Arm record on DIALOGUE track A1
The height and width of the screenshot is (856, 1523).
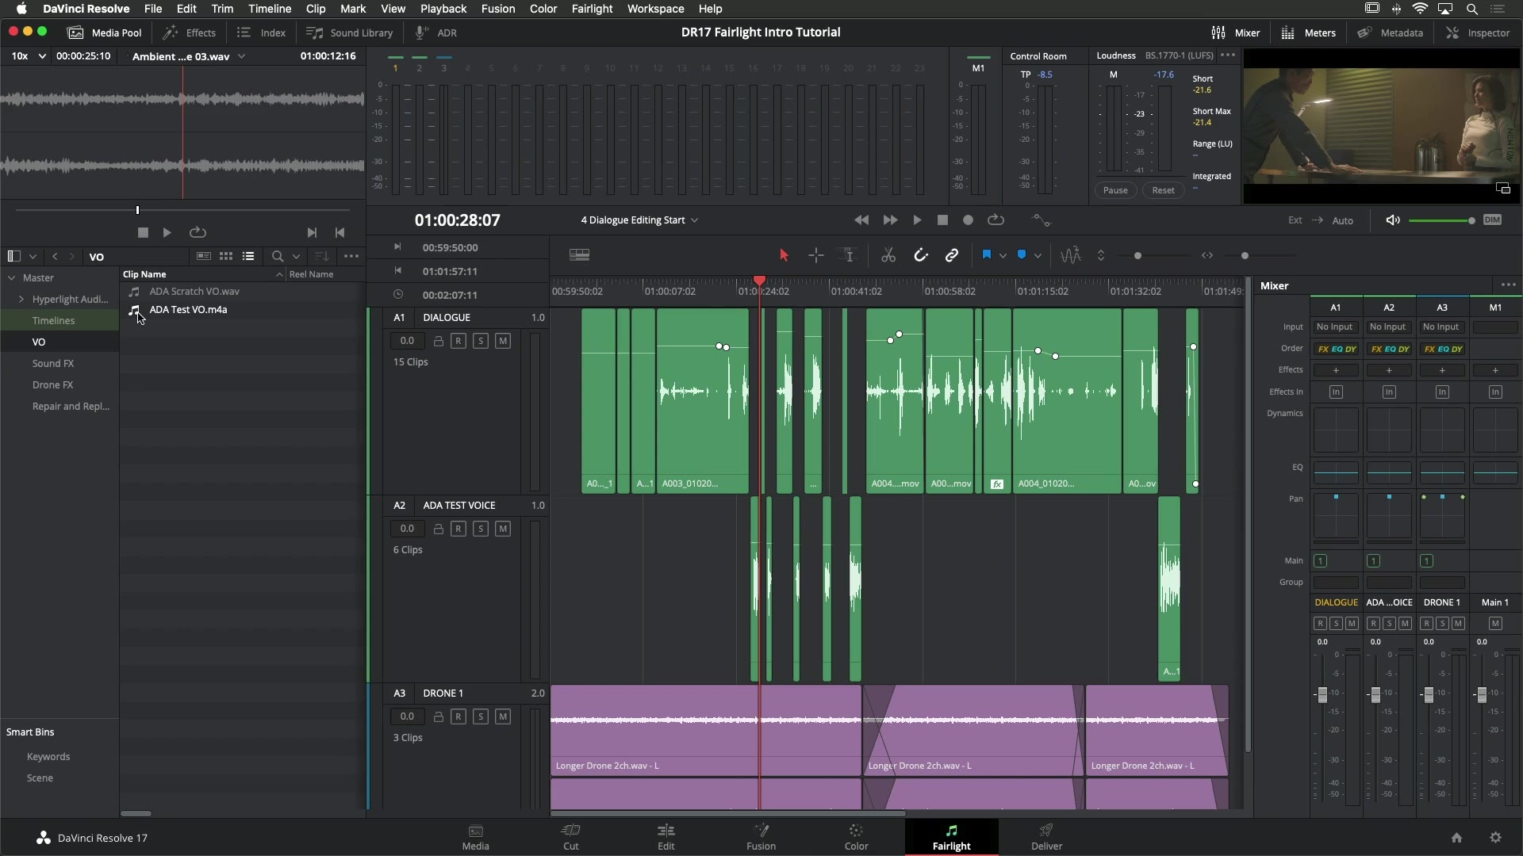tap(458, 341)
